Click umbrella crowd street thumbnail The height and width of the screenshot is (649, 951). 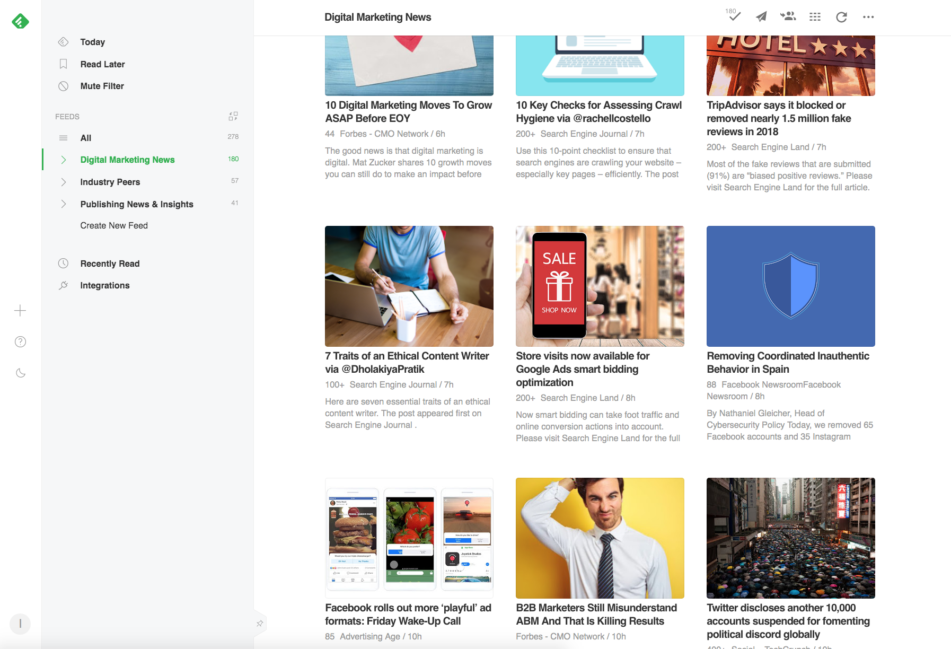(791, 538)
